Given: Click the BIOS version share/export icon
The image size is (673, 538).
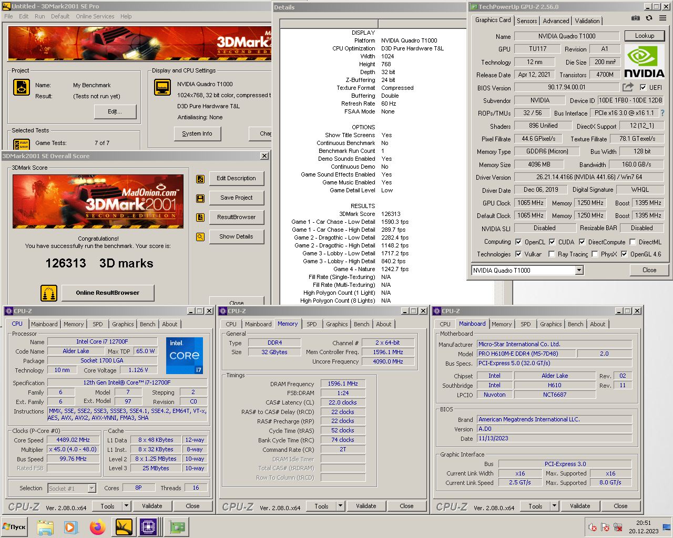Looking at the screenshot, I should coord(628,87).
